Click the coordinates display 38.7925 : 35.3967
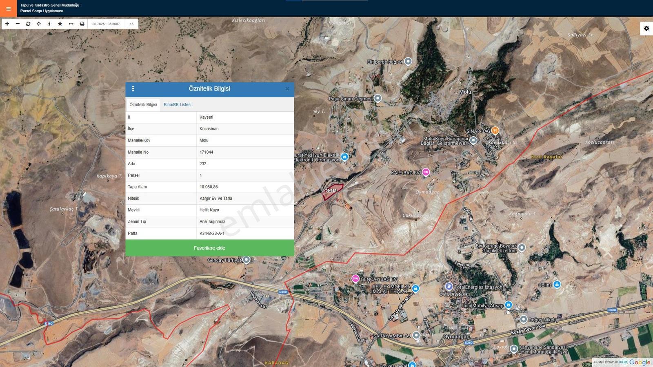Image resolution: width=653 pixels, height=367 pixels. pyautogui.click(x=106, y=24)
